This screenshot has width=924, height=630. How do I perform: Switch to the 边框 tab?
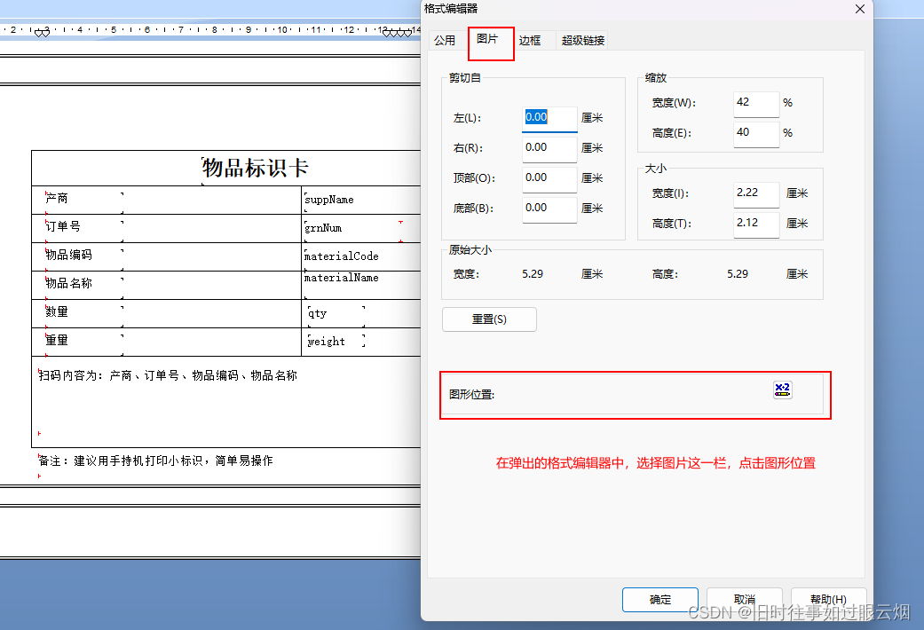point(530,40)
